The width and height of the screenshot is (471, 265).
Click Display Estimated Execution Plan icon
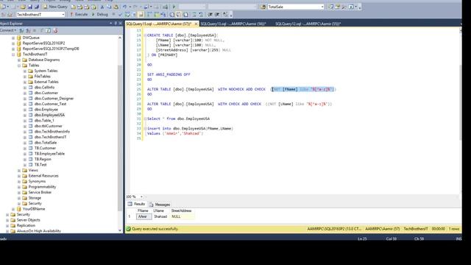(127, 15)
